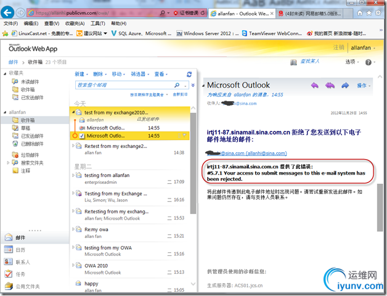Toggle checkbox on selected Microsoft Outlook message

[82, 136]
